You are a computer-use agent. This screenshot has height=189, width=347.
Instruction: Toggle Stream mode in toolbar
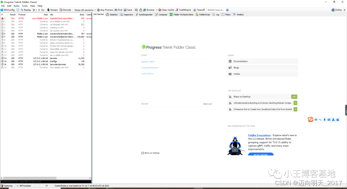tap(52, 10)
